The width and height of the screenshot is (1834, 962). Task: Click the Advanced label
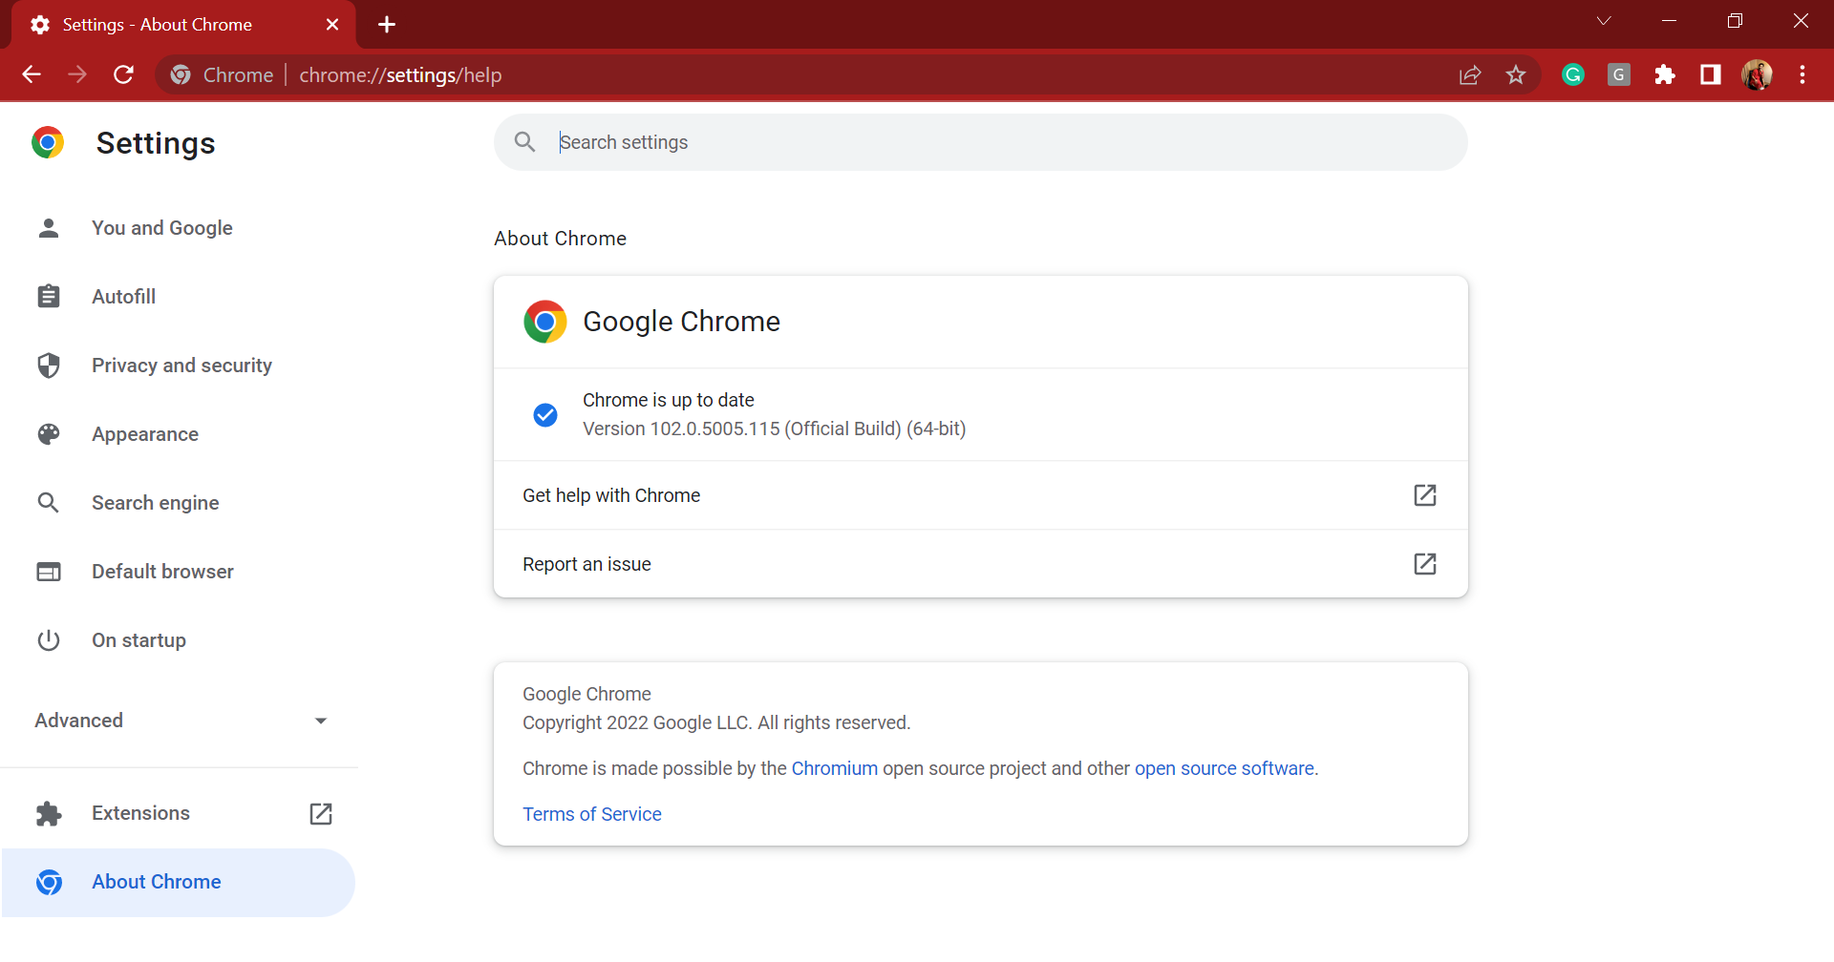click(x=79, y=721)
